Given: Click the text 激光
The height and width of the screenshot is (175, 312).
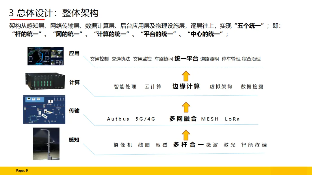Looking at the screenshot, I should point(230,145).
